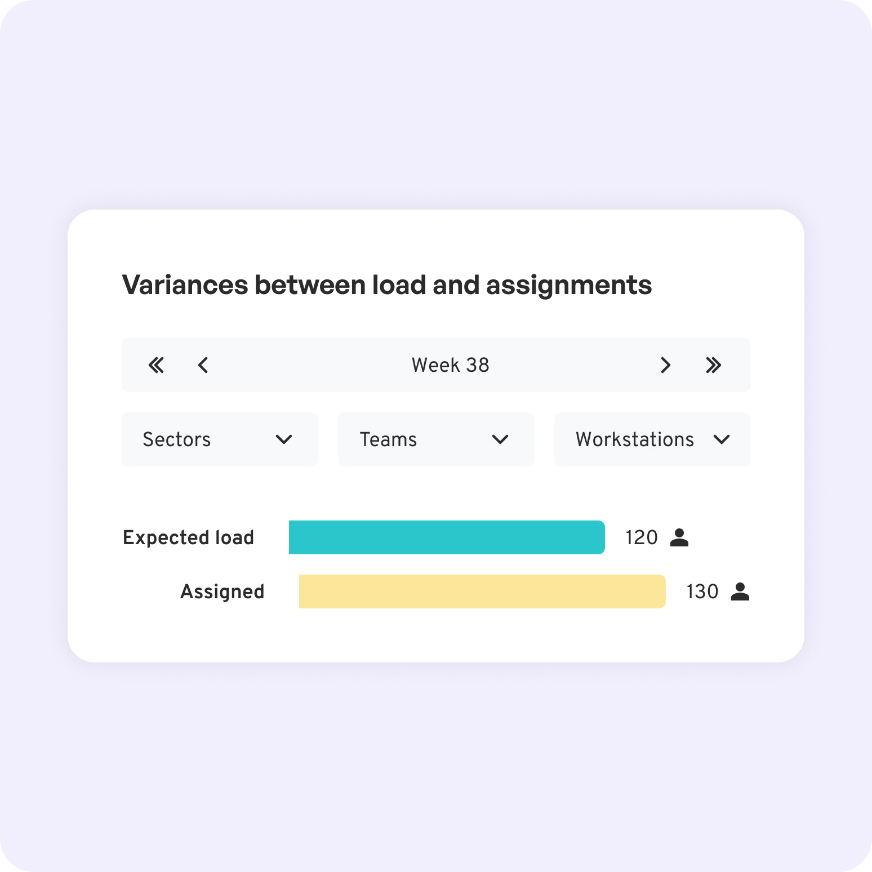Screen dimensions: 872x872
Task: Click the teal Expected load bar
Action: (447, 537)
